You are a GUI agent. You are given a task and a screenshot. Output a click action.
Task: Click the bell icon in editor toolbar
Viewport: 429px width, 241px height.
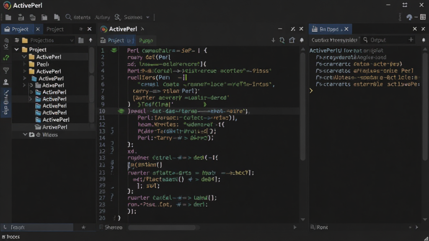tap(302, 40)
